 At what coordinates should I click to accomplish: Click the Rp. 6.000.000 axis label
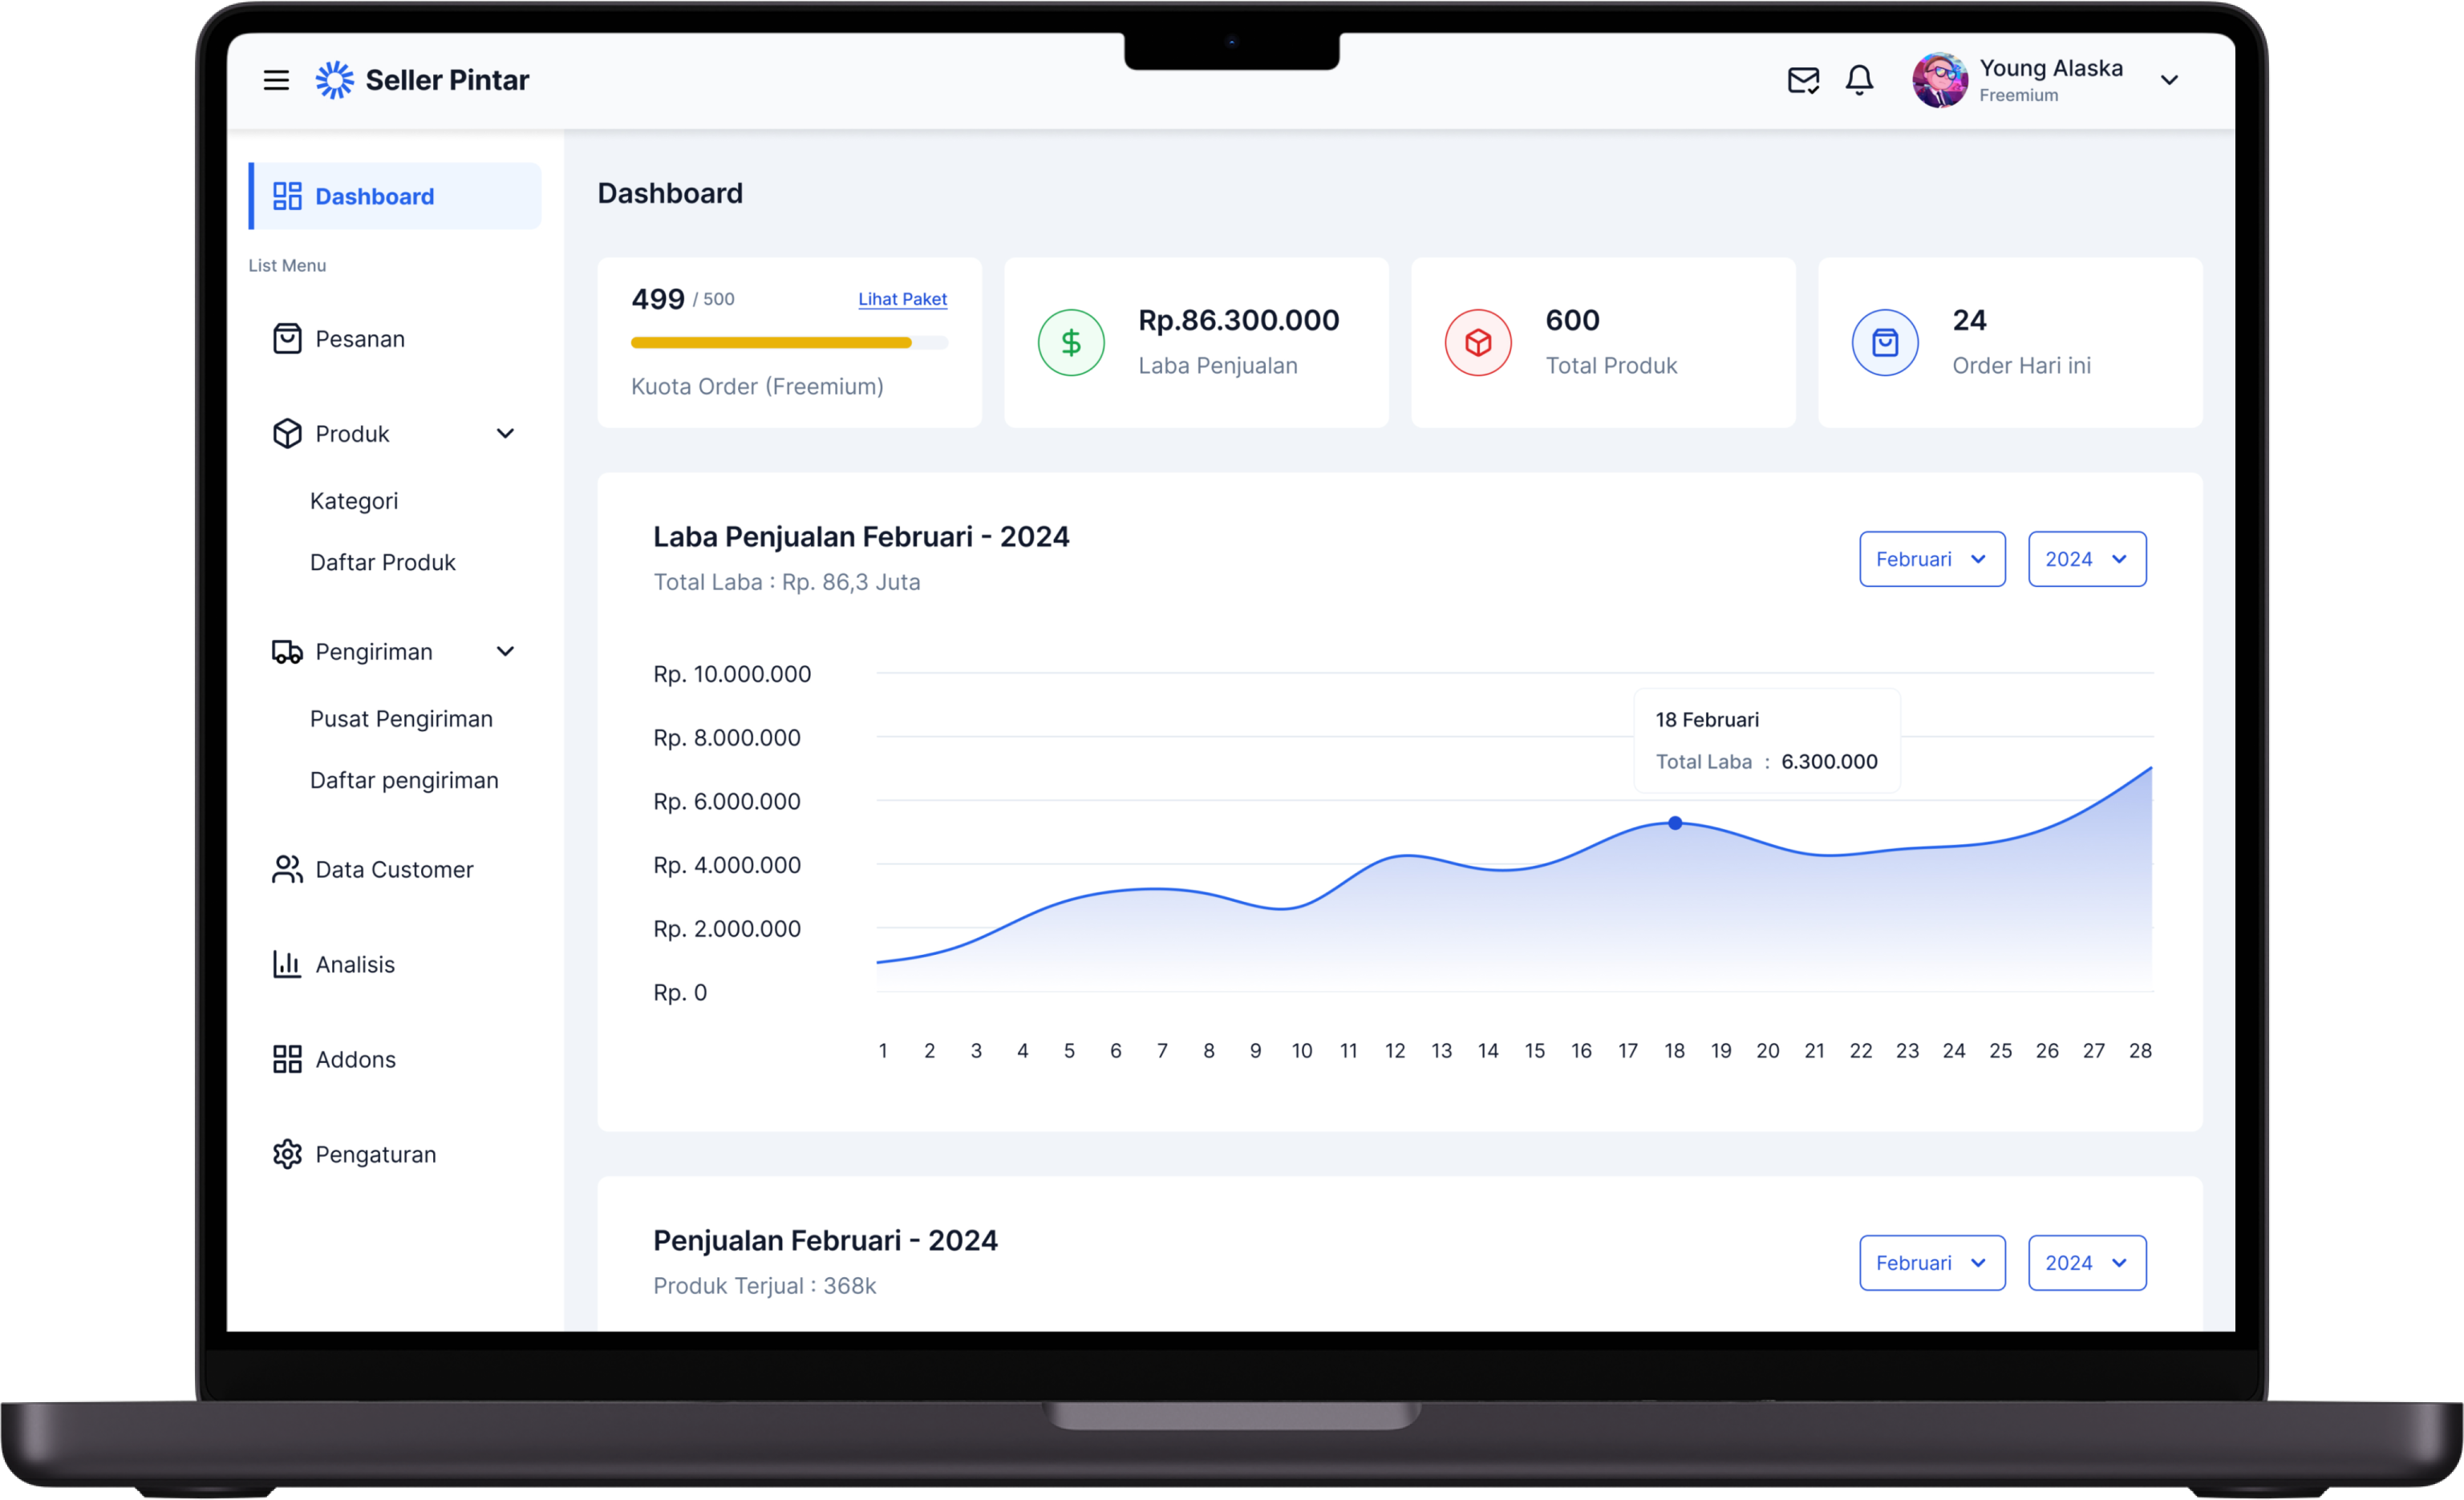727,802
